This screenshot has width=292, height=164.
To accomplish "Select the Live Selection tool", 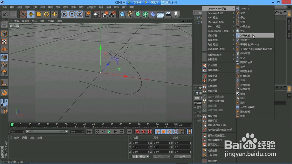I will [x=23, y=14].
